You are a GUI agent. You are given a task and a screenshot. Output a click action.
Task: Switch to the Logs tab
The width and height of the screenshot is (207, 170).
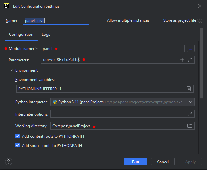[46, 34]
